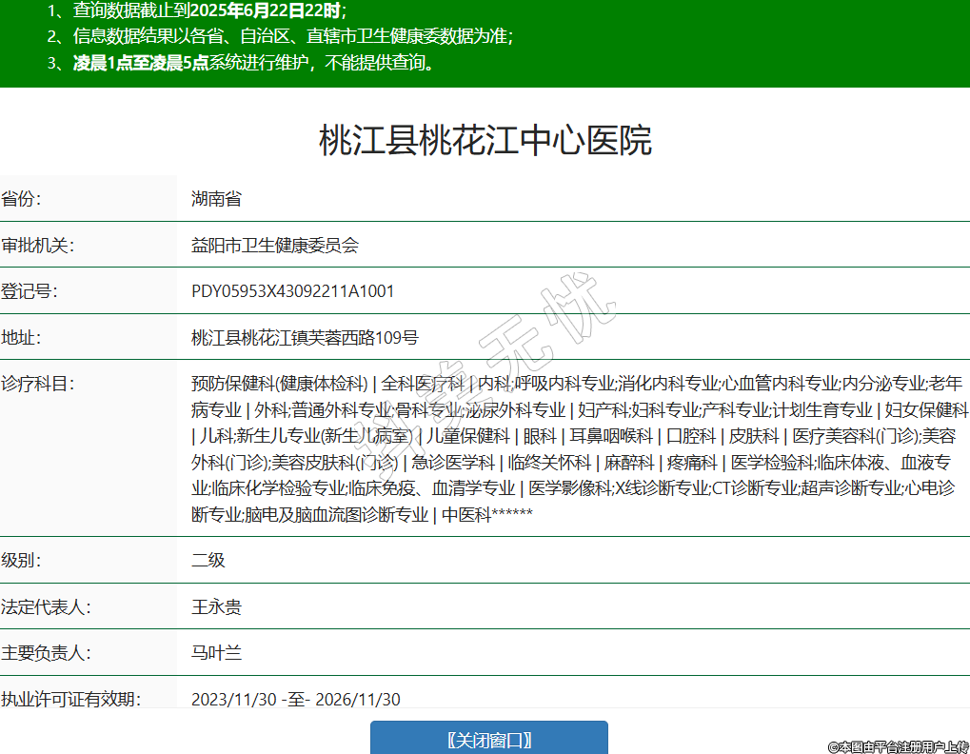Click the 地址 field label
This screenshot has height=754, width=970.
point(22,337)
